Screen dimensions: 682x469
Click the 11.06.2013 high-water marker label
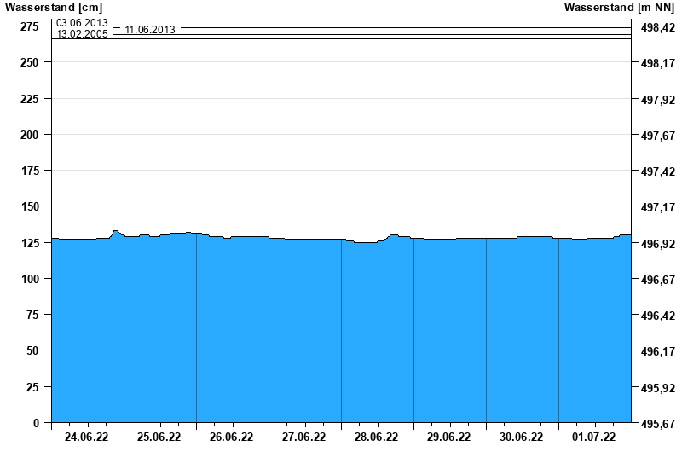tap(150, 30)
